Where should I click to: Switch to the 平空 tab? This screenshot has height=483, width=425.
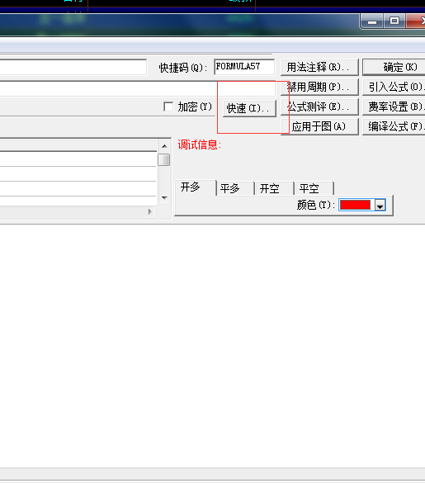(x=314, y=188)
